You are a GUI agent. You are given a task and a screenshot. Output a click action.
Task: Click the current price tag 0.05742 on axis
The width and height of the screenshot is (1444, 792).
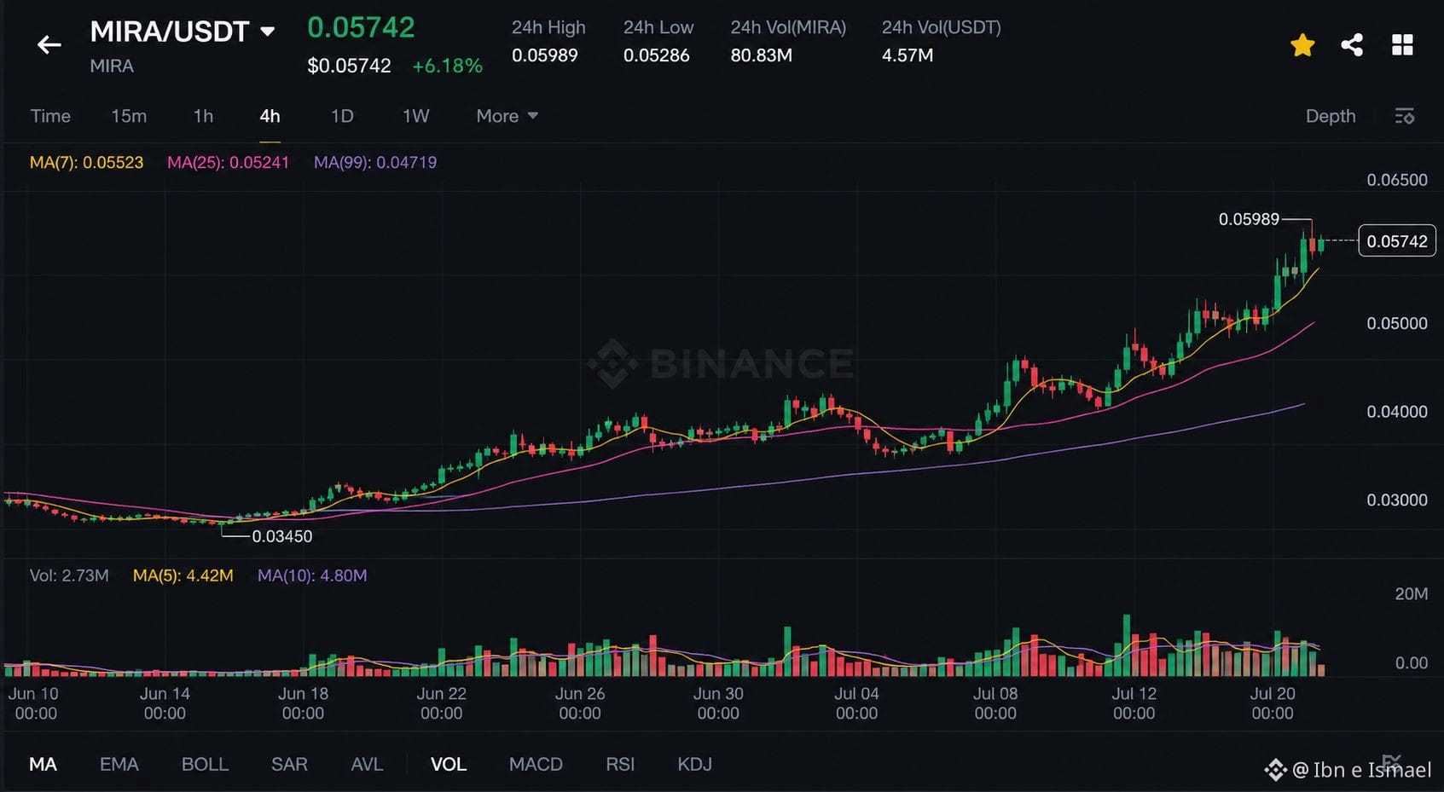(1396, 241)
